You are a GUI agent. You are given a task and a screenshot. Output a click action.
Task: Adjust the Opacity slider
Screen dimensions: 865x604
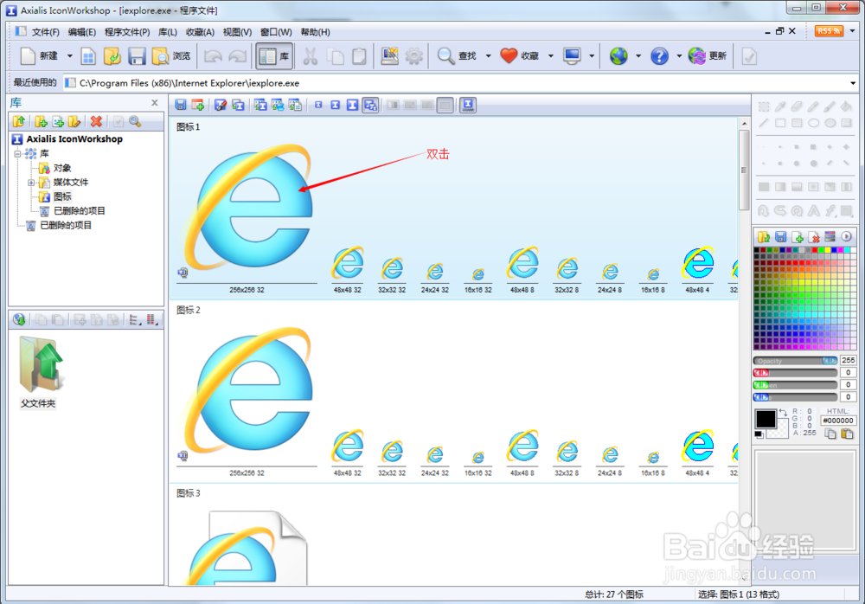(795, 361)
